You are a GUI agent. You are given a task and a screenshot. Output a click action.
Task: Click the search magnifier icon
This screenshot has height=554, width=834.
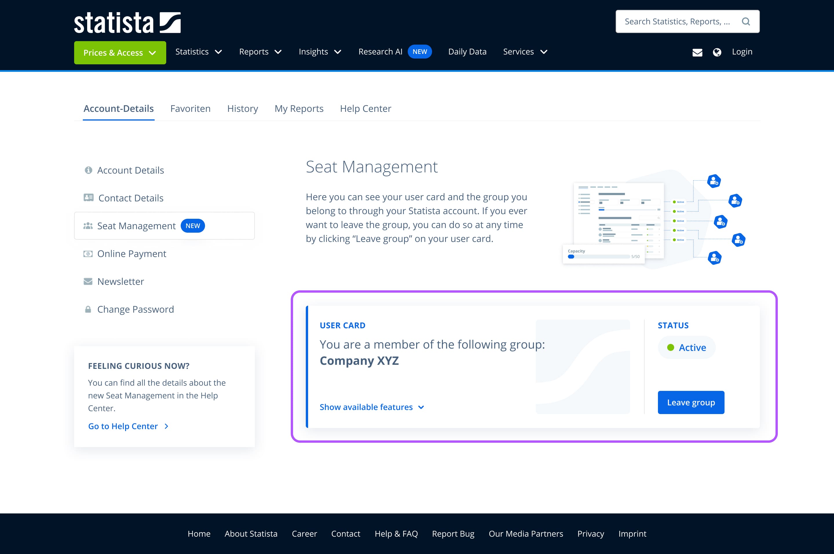746,21
